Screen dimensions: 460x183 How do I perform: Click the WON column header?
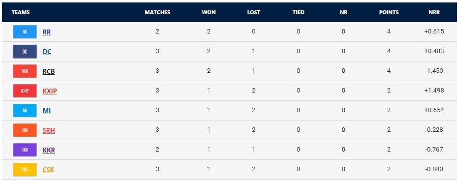209,12
